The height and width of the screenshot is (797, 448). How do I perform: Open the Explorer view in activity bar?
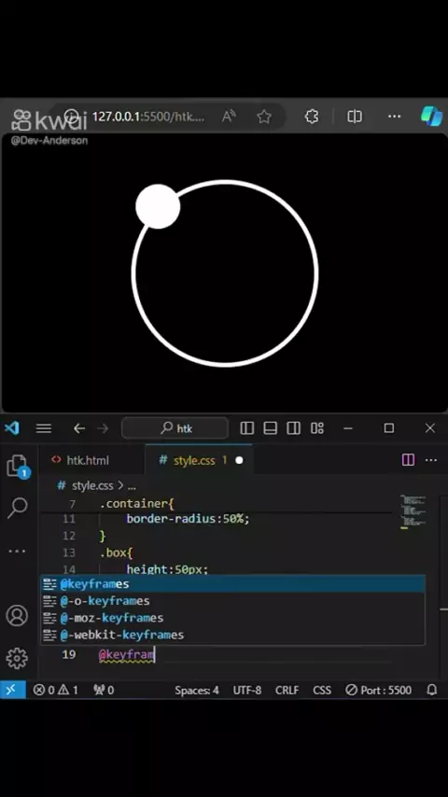[x=18, y=466]
